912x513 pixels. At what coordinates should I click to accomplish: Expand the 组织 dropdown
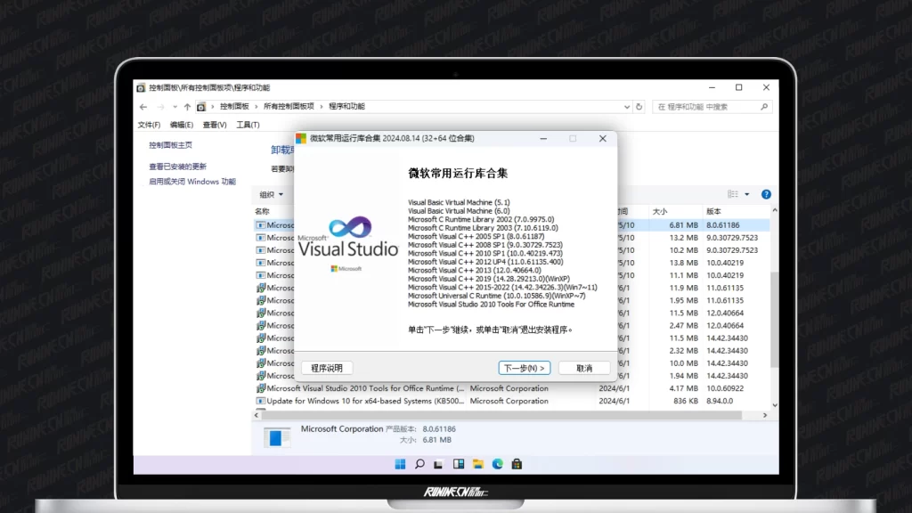(x=271, y=194)
